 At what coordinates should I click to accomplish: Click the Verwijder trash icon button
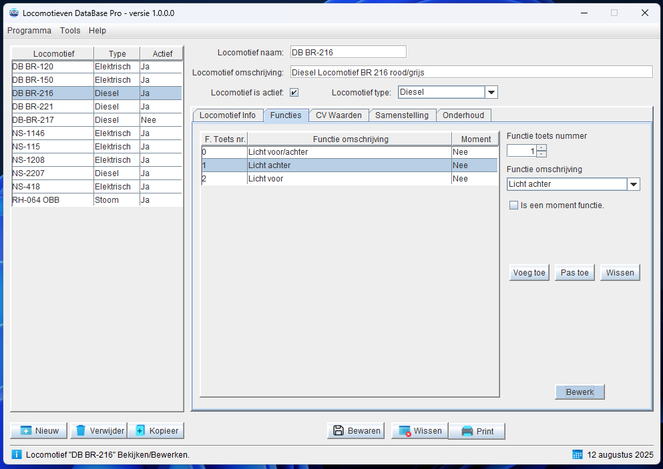point(99,430)
